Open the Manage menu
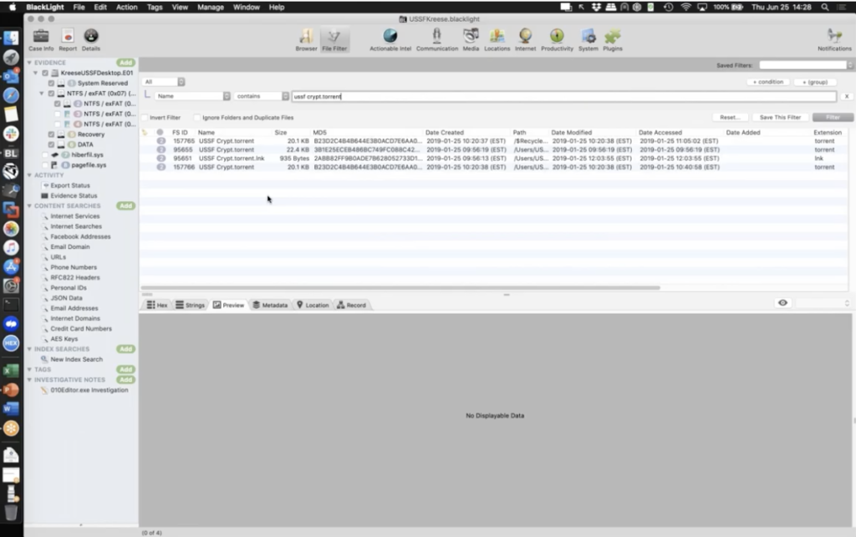Screen dimensions: 856x537 (x=210, y=7)
